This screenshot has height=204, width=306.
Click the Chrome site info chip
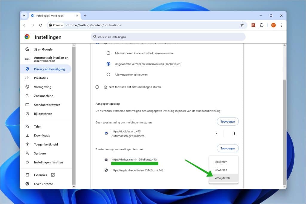[x=56, y=25]
